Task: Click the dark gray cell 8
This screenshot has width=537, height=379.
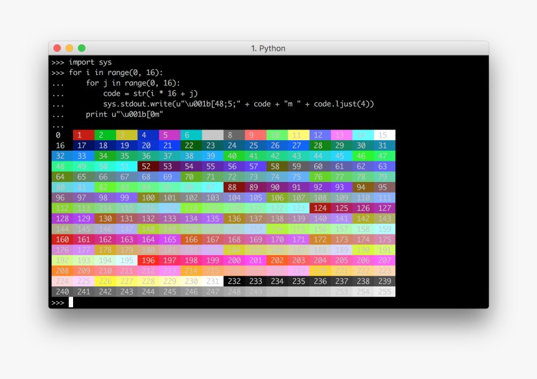Action: pos(234,135)
